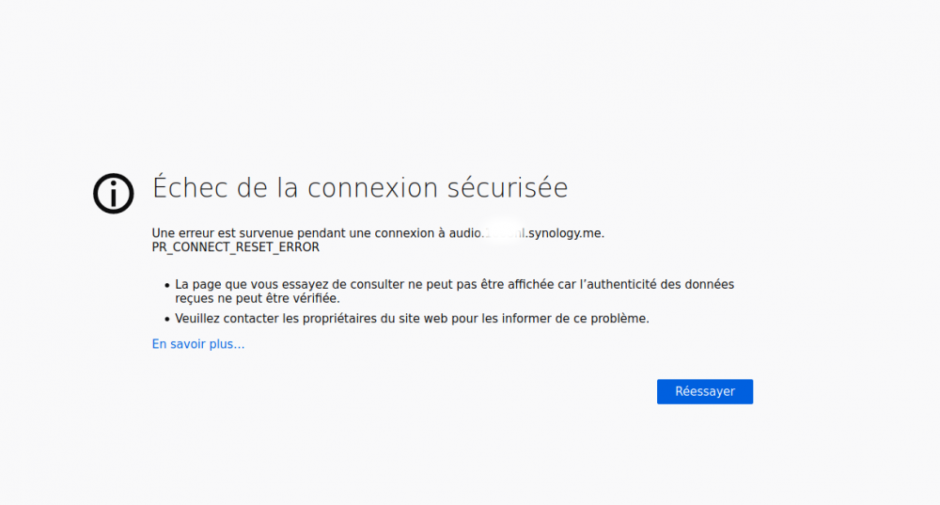The width and height of the screenshot is (940, 505).
Task: Click the blurred portion of the hostname
Action: pyautogui.click(x=503, y=233)
